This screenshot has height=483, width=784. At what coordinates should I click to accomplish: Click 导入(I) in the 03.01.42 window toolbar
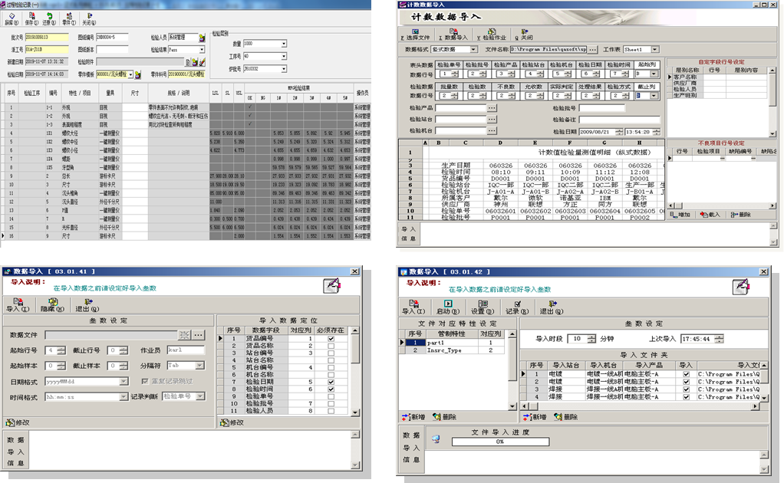click(x=413, y=307)
